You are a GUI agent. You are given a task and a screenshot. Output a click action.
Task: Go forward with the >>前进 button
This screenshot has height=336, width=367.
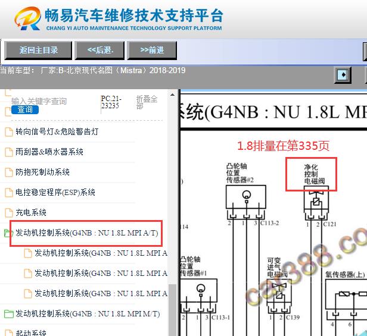point(152,50)
